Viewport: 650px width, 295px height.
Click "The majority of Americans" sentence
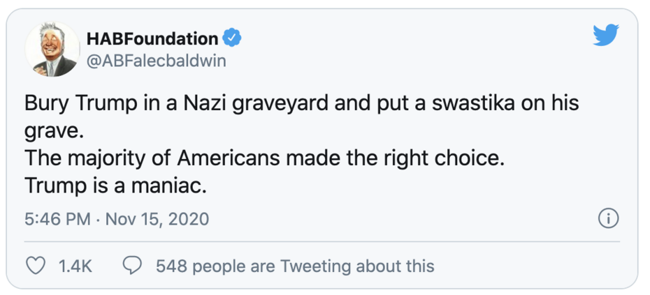click(264, 159)
